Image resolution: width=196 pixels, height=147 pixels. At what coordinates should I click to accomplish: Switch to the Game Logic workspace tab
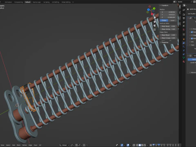37,2
